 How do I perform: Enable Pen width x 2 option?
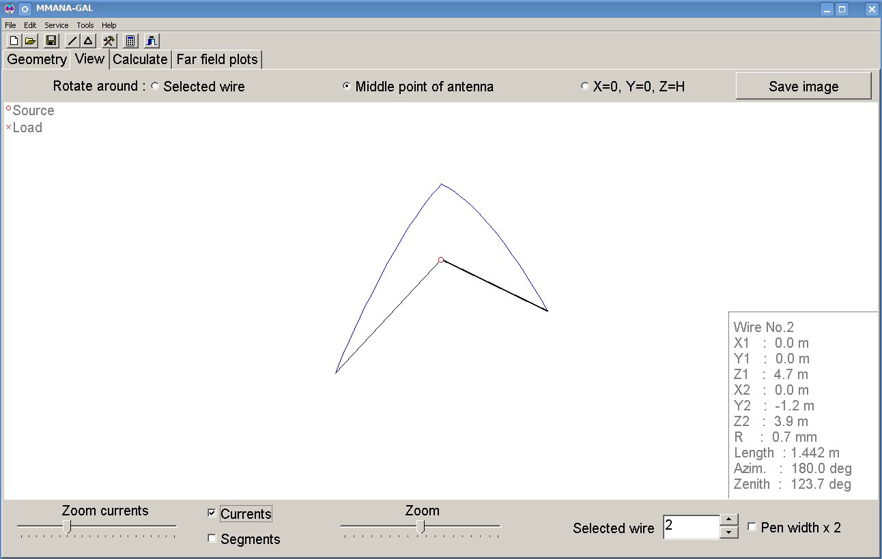click(752, 527)
